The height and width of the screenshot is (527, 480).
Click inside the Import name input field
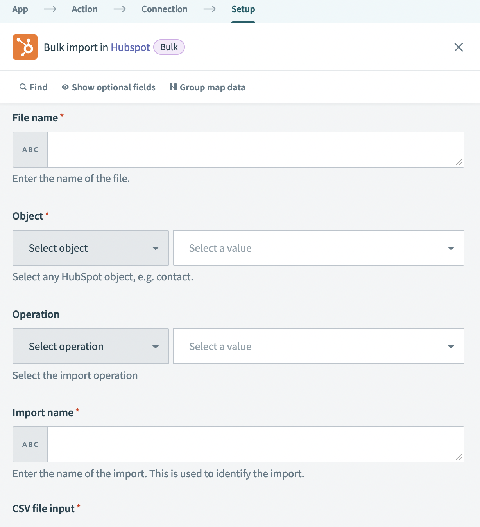point(254,444)
